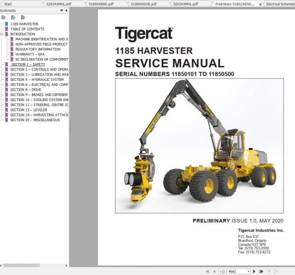The image size is (295, 275).
Task: Click the double-arrow icon in the Bookmarks header
Action: 62,10
